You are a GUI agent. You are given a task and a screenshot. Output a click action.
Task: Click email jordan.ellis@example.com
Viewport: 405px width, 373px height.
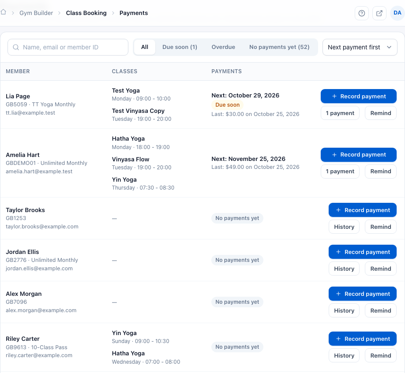coord(39,269)
